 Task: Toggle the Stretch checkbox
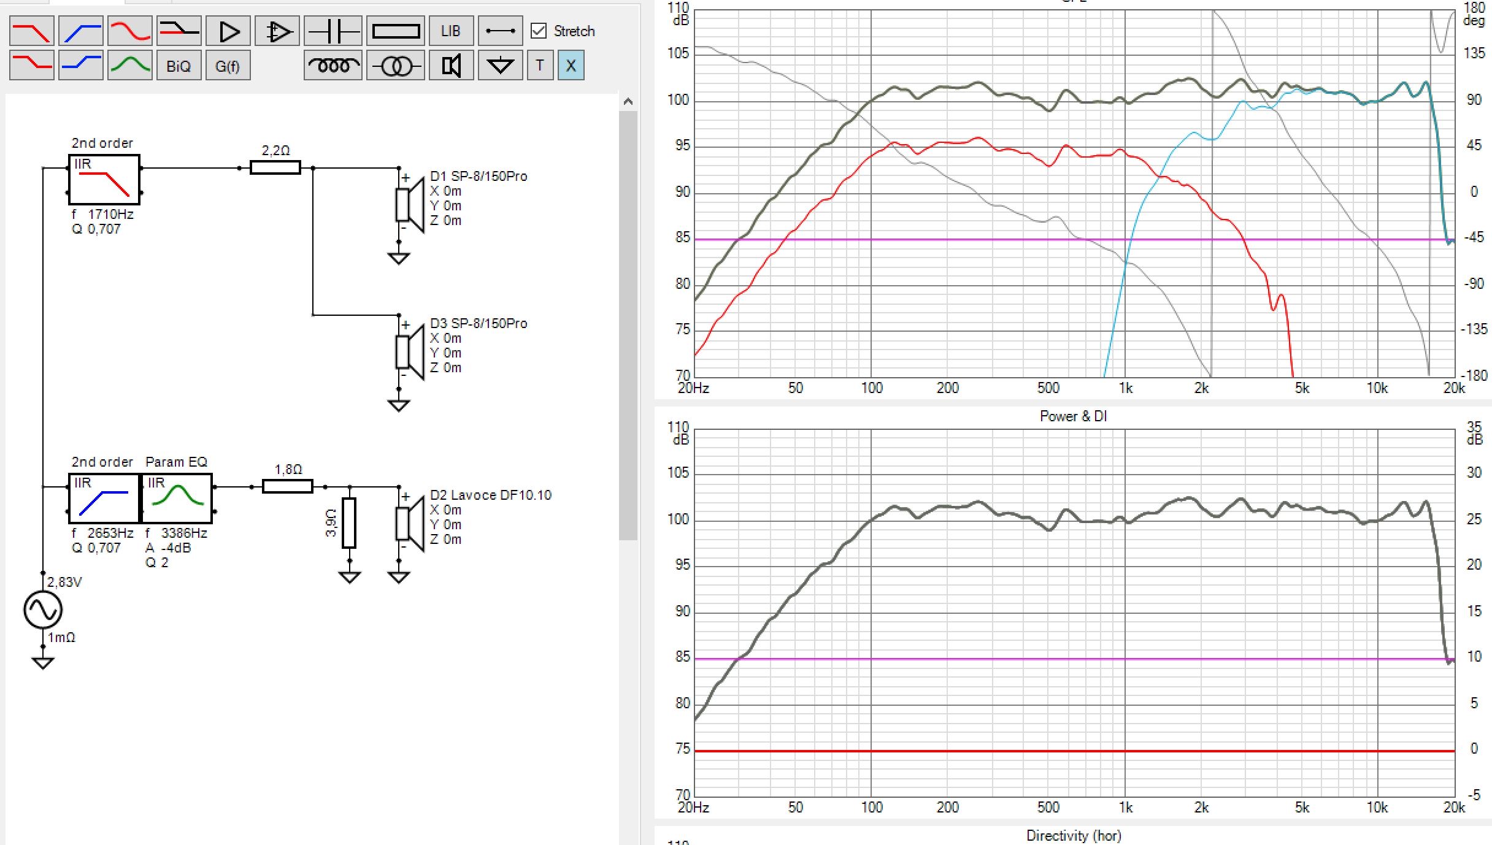pyautogui.click(x=539, y=31)
